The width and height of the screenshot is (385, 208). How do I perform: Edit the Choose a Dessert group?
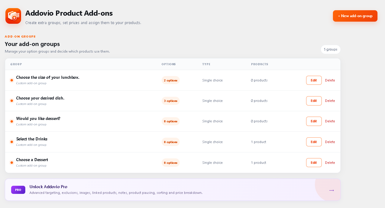pyautogui.click(x=314, y=163)
